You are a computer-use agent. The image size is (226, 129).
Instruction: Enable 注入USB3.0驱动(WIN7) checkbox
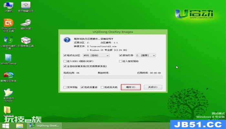(x=65, y=61)
